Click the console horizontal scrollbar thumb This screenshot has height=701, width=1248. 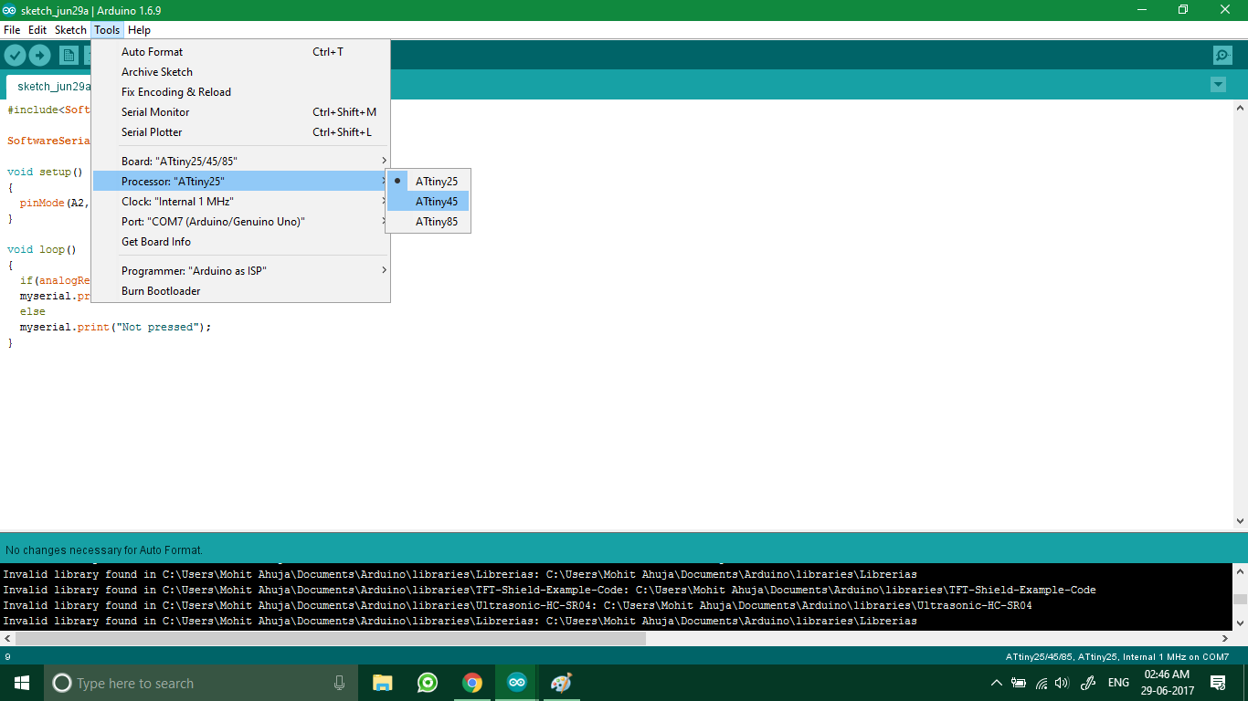(331, 639)
